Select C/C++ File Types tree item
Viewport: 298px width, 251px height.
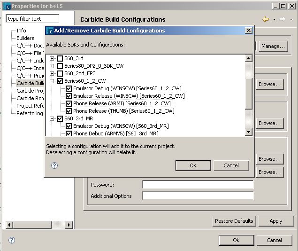tap(30, 53)
